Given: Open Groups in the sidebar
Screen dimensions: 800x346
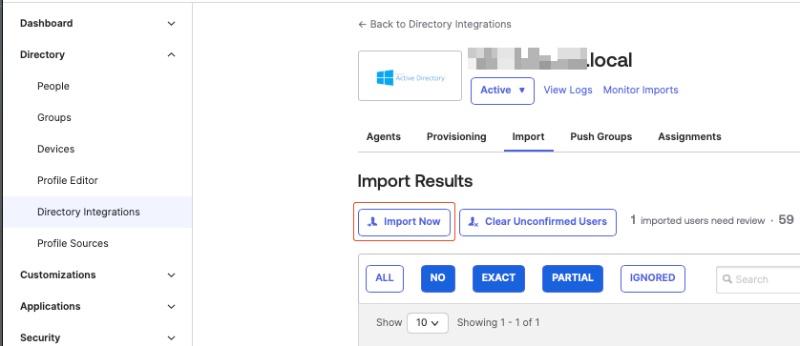Looking at the screenshot, I should point(54,117).
